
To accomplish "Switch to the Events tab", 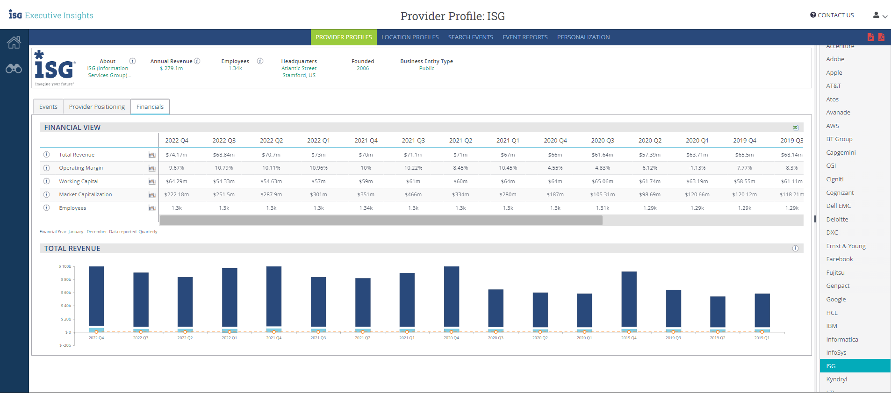I will tap(48, 107).
